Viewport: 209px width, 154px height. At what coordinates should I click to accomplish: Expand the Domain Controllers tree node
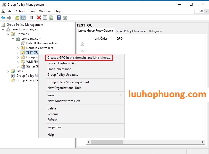pyautogui.click(x=18, y=48)
